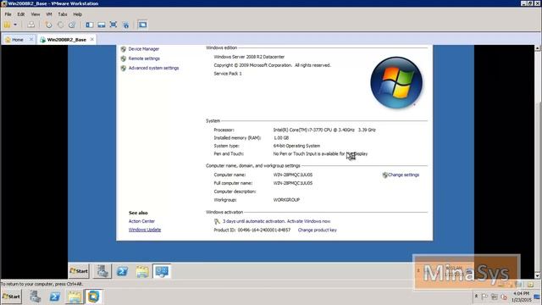Click the Send Ctrl+Alt+Del toolbar icon

point(30,25)
